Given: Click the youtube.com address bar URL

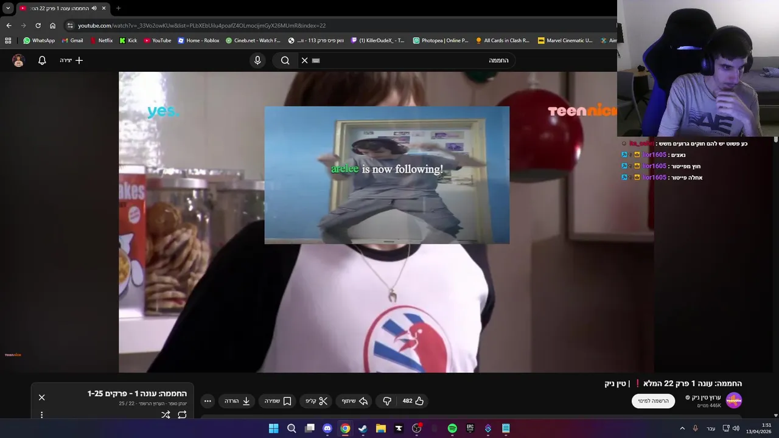Looking at the screenshot, I should (x=201, y=26).
